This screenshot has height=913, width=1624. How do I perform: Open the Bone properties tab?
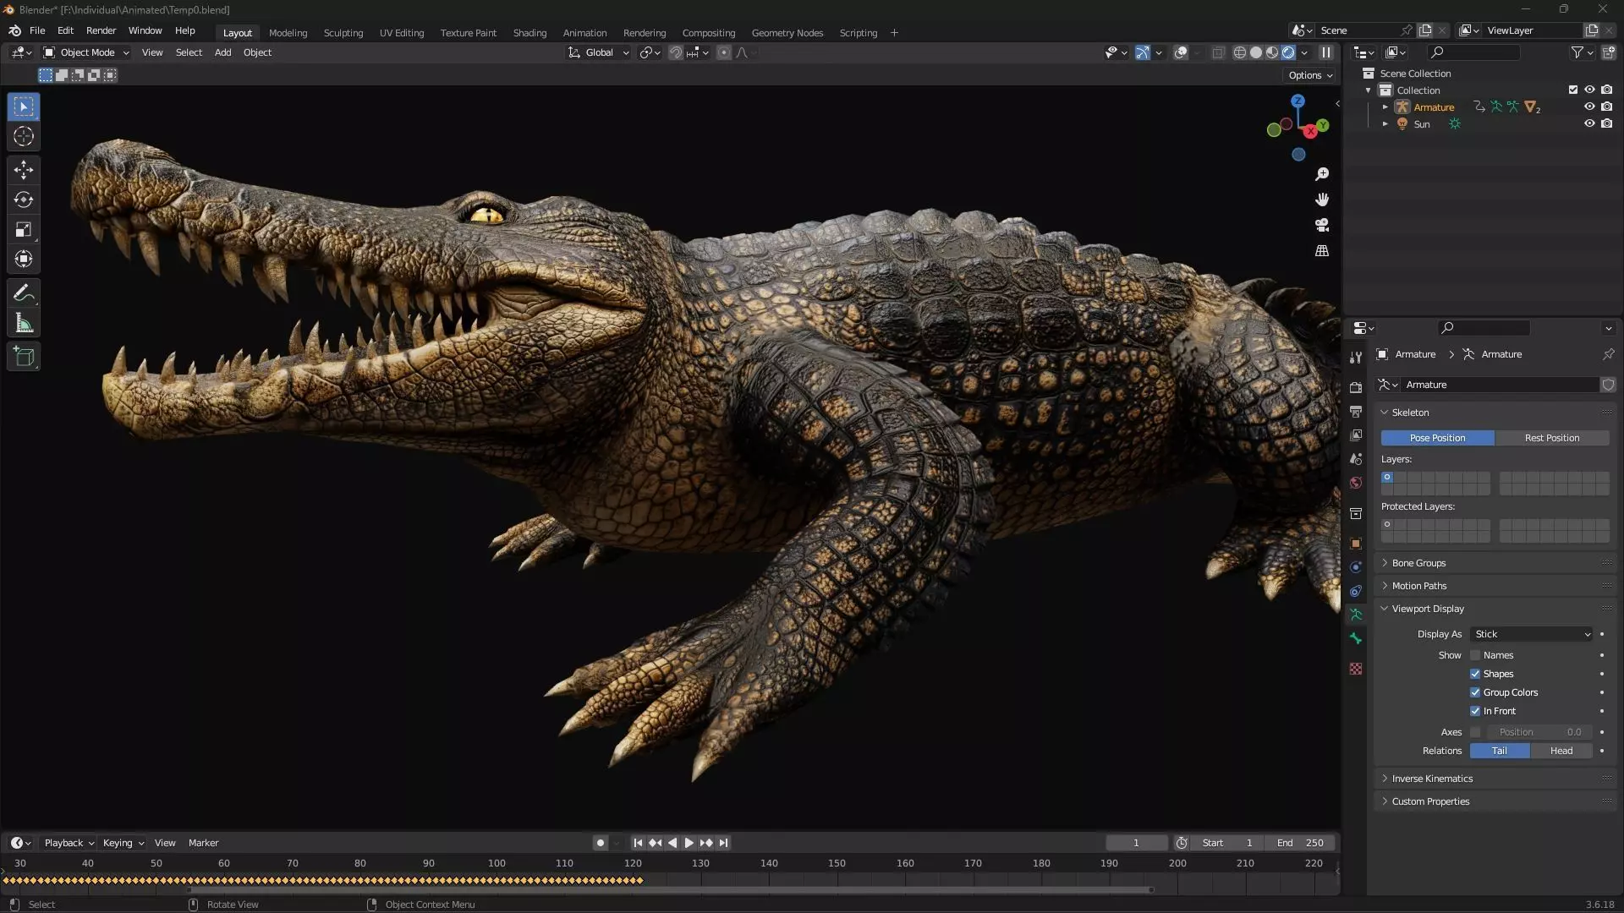[1356, 638]
